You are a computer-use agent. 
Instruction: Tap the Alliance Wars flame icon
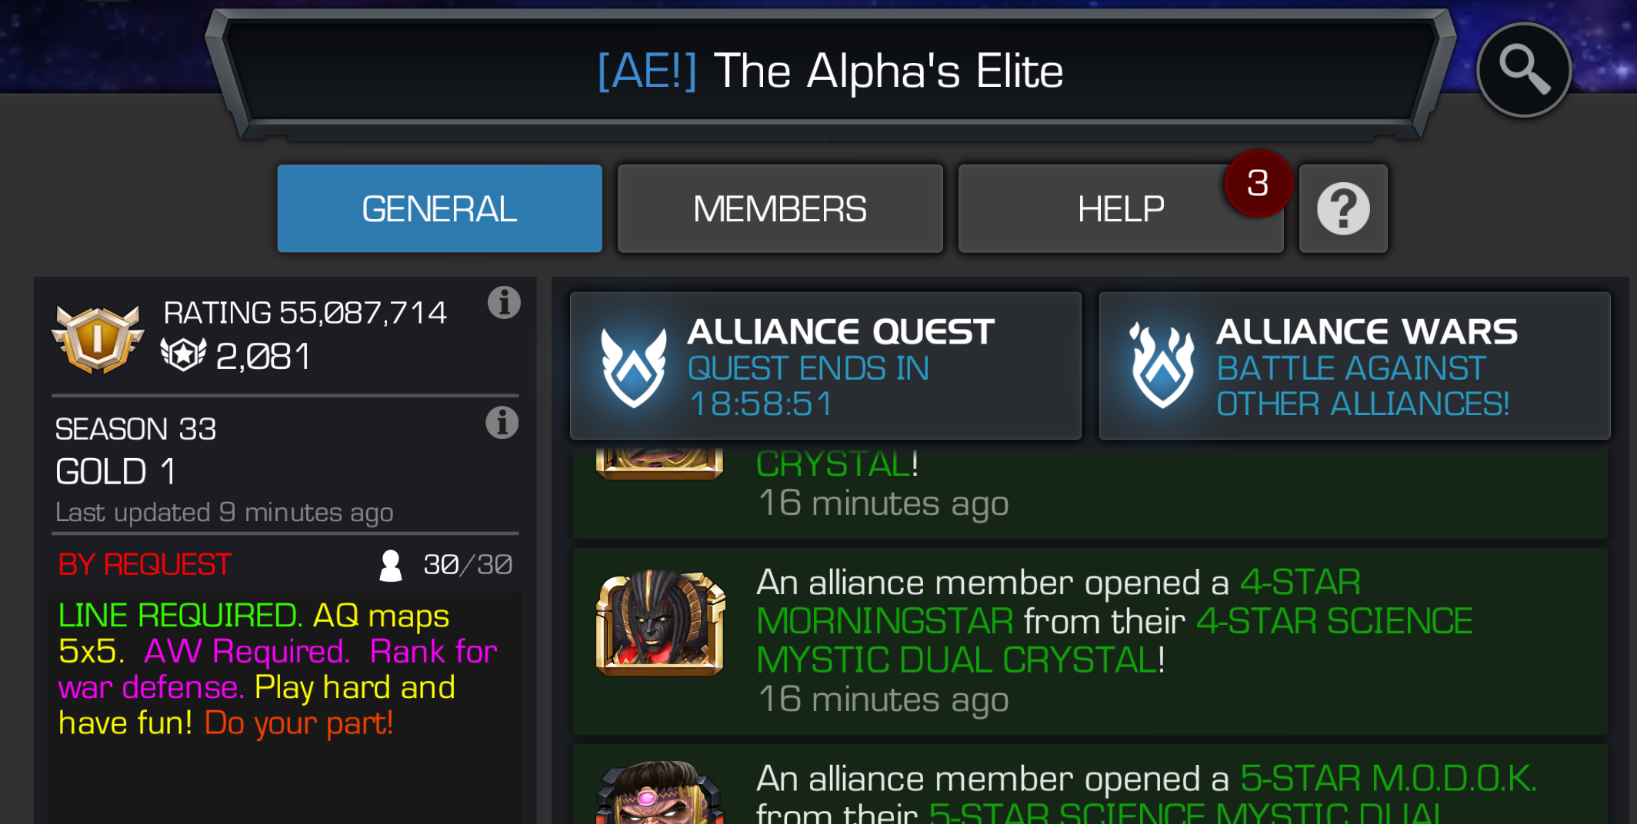1162,366
